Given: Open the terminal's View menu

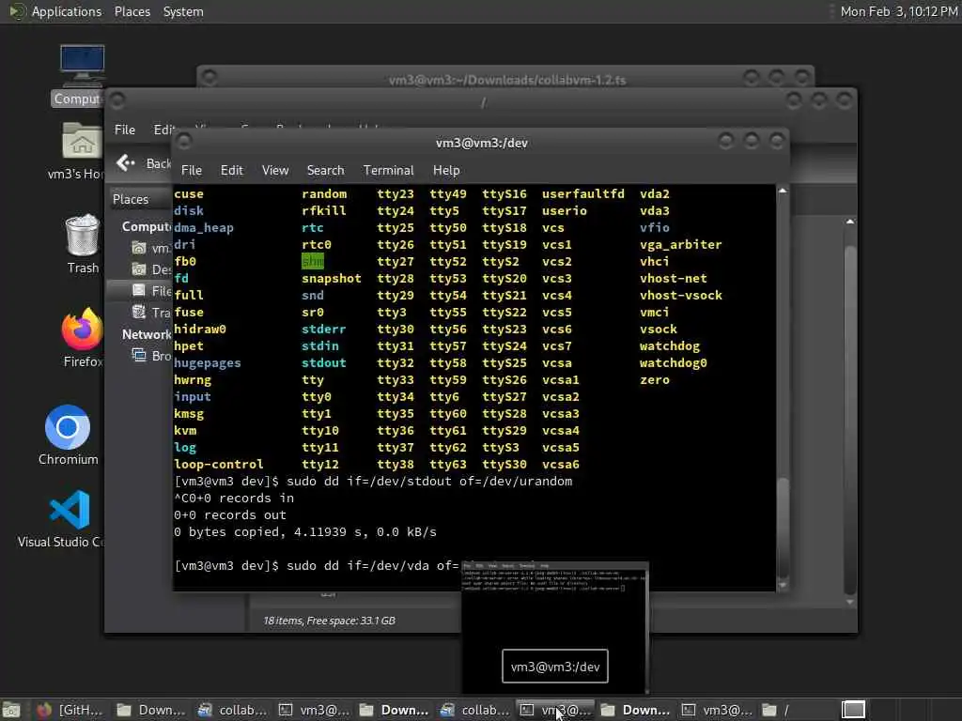Looking at the screenshot, I should click(x=275, y=171).
